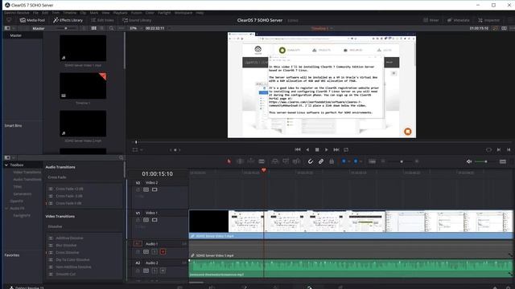Select Generators in Toolbox
Viewport: 515px width, 289px height.
coord(22,193)
